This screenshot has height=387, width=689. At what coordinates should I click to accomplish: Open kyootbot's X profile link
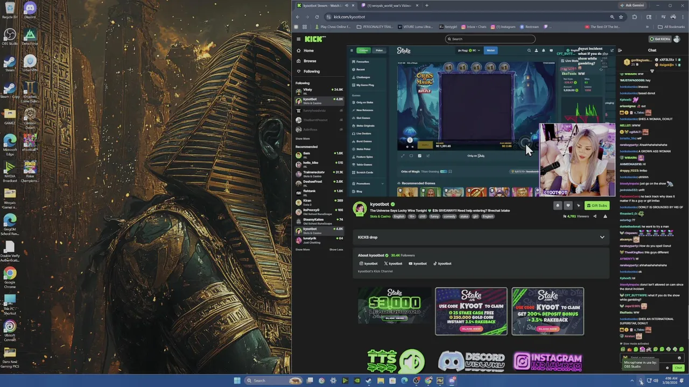click(393, 263)
